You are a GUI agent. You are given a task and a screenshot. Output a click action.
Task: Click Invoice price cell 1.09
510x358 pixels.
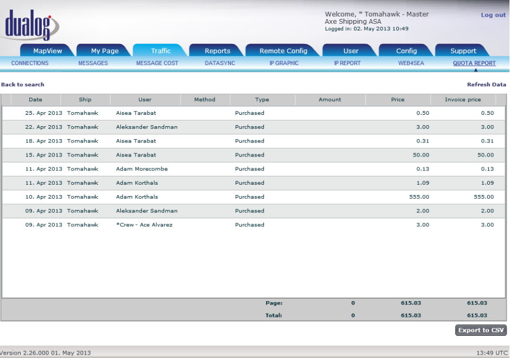point(488,183)
